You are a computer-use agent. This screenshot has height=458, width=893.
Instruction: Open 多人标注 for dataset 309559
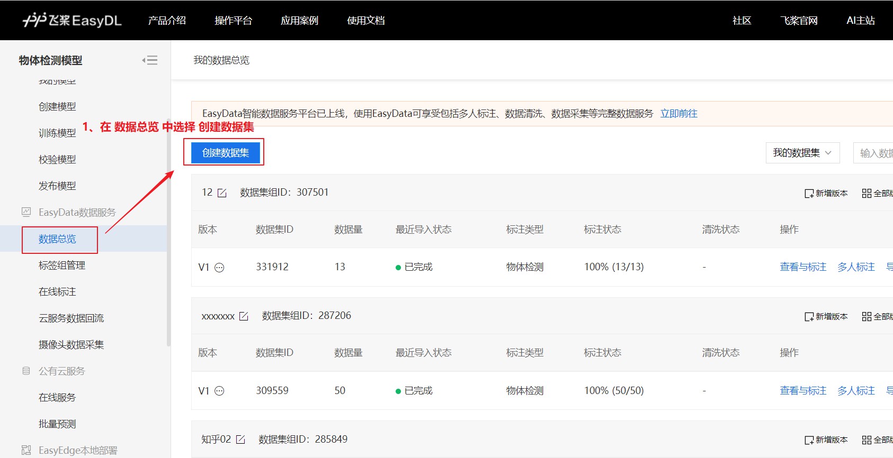(x=856, y=391)
